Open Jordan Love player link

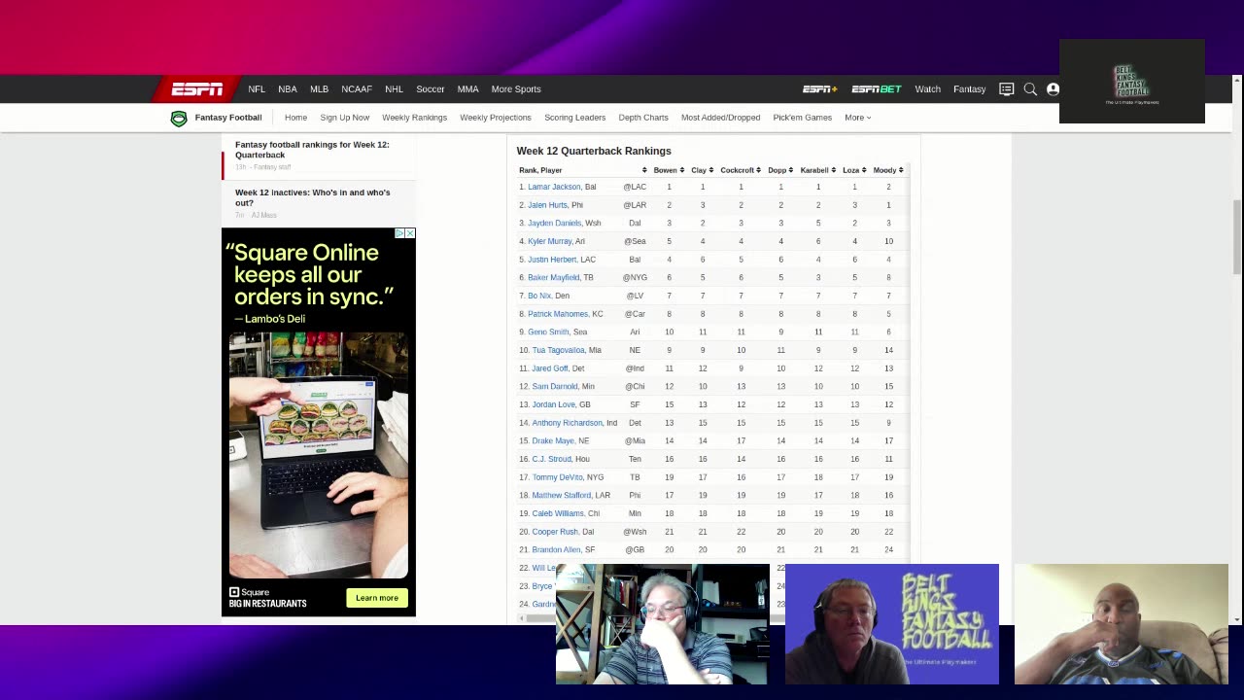553,404
